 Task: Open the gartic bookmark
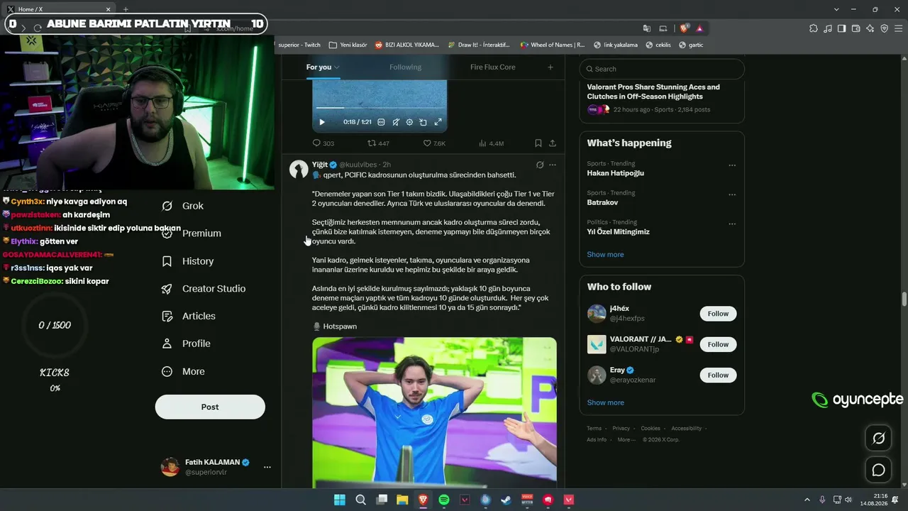(691, 45)
